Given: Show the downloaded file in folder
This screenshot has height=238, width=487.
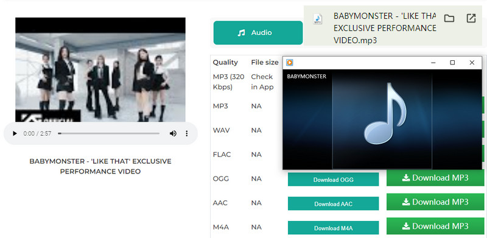Looking at the screenshot, I should [x=449, y=18].
